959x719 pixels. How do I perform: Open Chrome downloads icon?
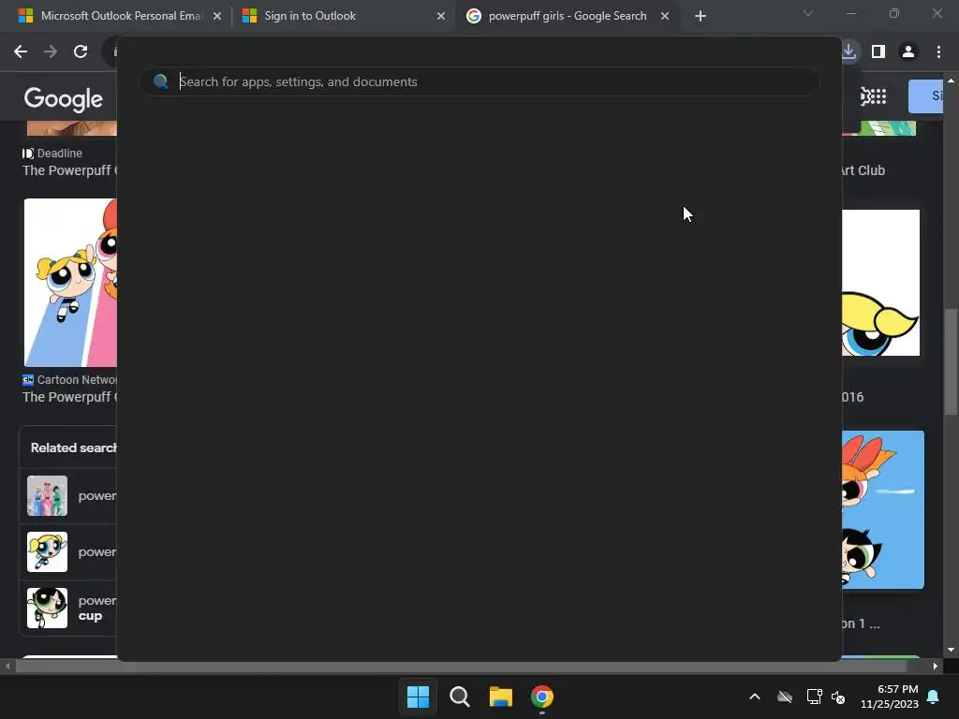[x=849, y=51]
